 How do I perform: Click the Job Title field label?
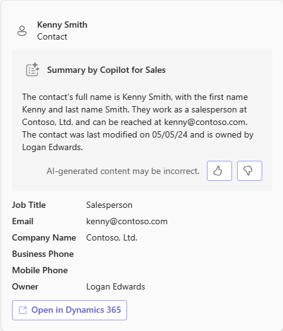click(x=29, y=205)
